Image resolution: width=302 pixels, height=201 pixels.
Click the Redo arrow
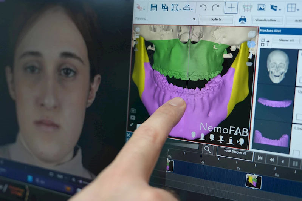click(x=215, y=8)
